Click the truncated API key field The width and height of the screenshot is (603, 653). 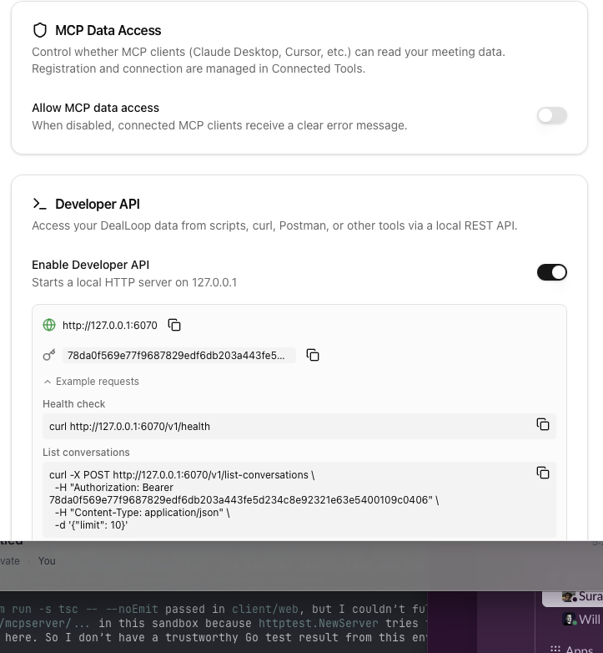tap(179, 355)
